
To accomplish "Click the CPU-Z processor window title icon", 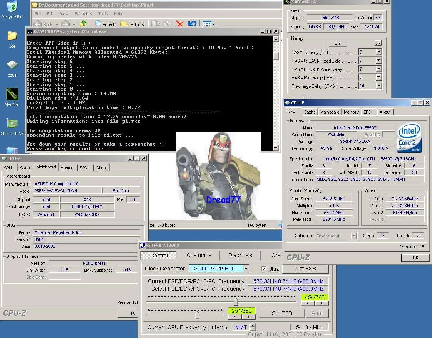I will (287, 102).
